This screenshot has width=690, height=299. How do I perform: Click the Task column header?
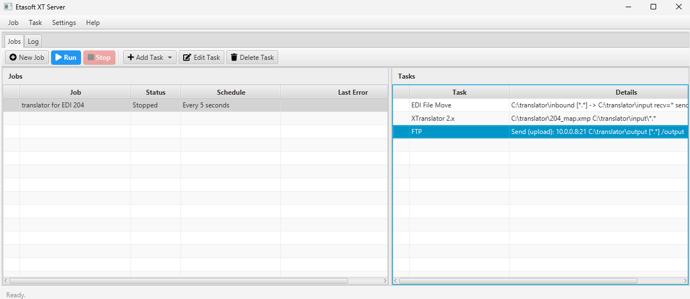pos(460,92)
